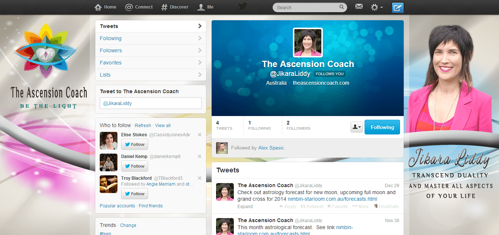Click @CassidyJonesAdv handle
The height and width of the screenshot is (235, 499).
click(x=170, y=135)
